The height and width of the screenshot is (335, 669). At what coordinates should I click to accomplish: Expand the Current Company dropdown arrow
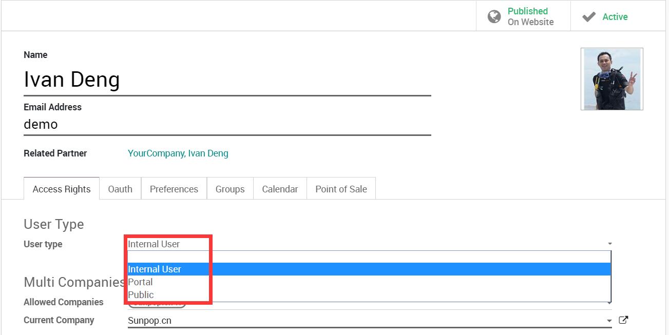coord(609,321)
